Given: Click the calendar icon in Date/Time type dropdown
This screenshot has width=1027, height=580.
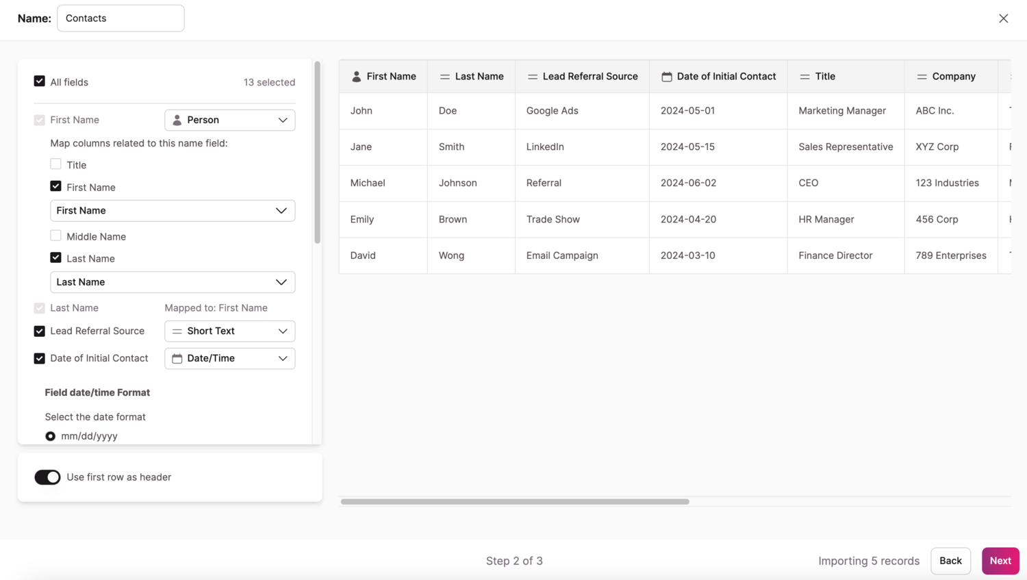Looking at the screenshot, I should pos(177,358).
